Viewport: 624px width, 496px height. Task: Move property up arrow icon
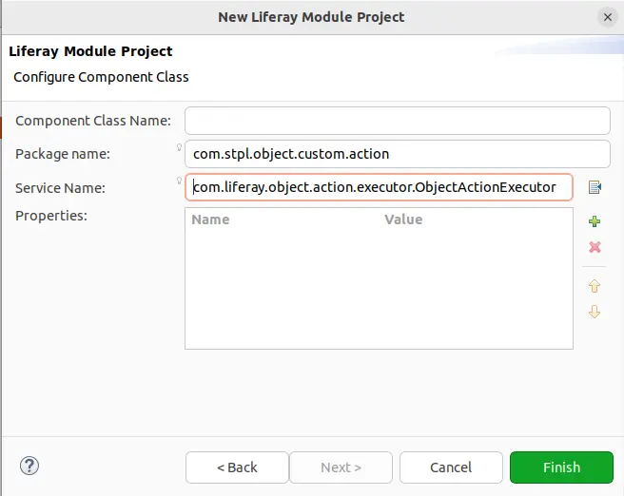pyautogui.click(x=595, y=286)
